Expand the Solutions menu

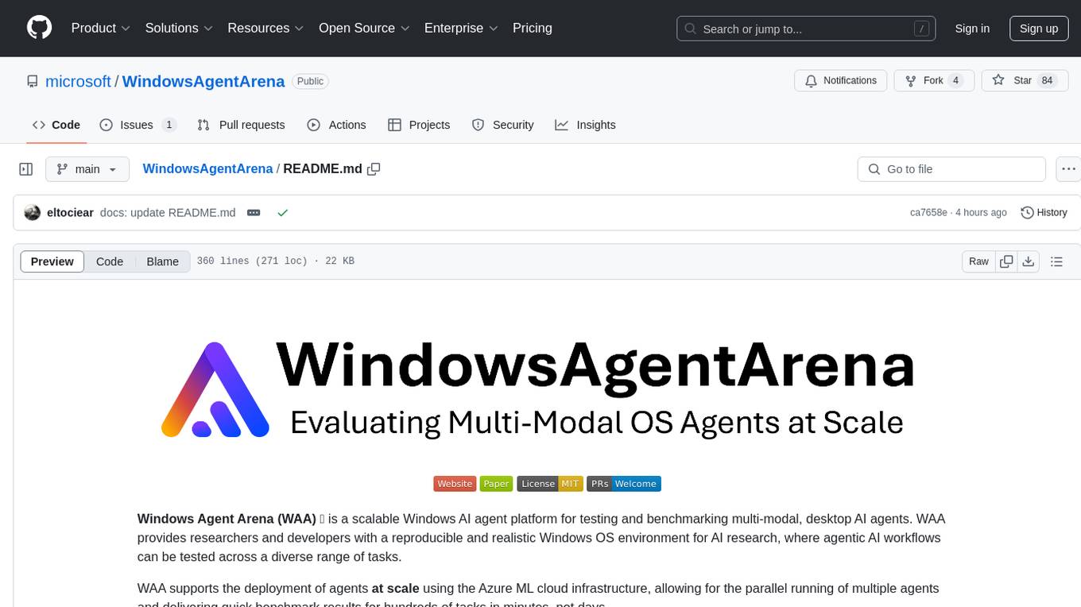point(179,28)
